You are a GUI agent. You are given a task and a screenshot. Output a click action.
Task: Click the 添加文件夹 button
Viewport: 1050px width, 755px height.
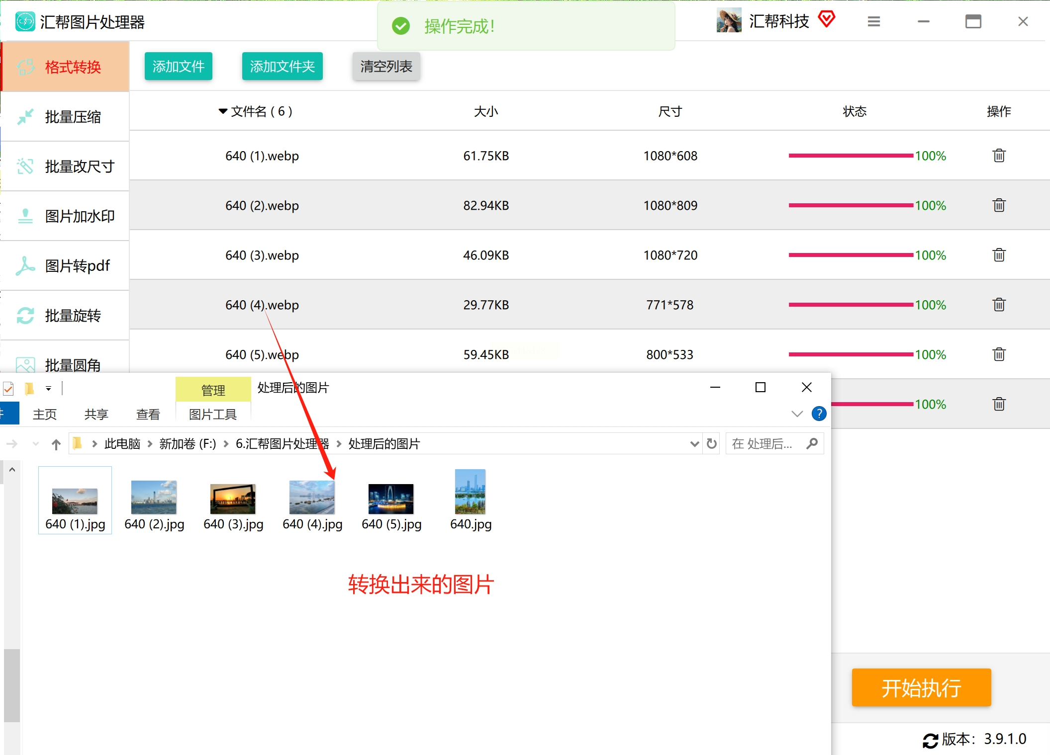282,66
